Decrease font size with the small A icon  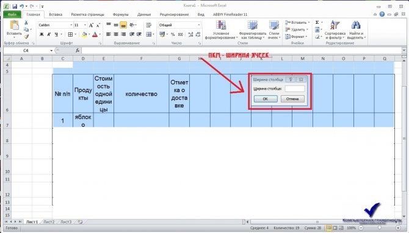point(98,25)
